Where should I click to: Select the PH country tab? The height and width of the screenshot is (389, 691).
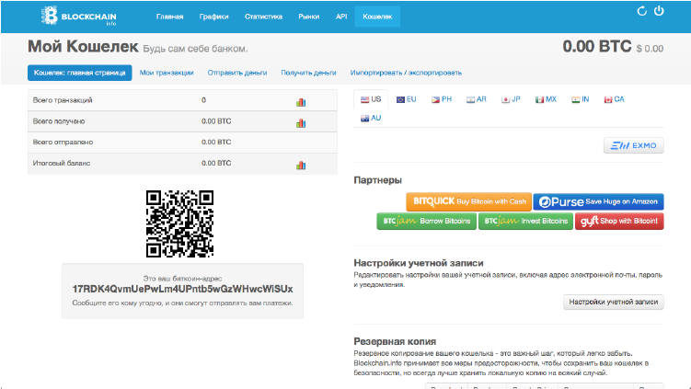[x=442, y=99]
